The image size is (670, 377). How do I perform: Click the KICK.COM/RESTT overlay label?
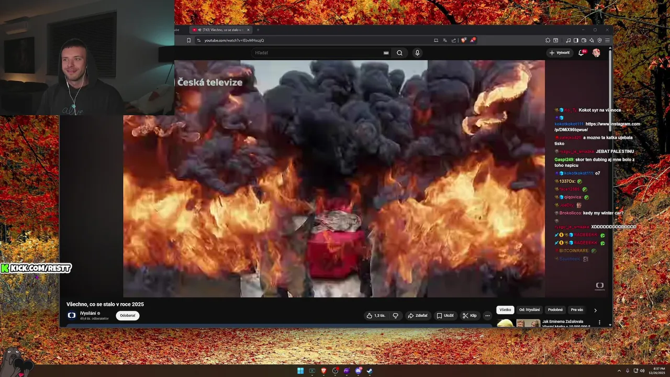[x=36, y=268]
